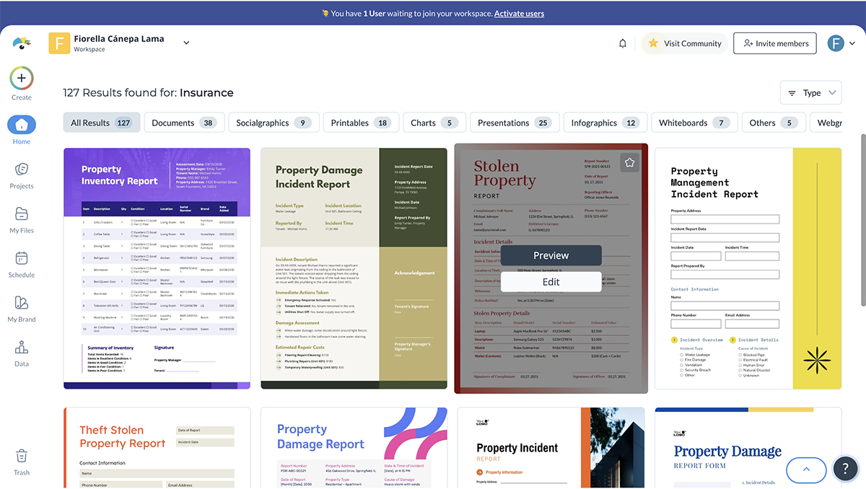Expand the workspace switcher chevron
The image size is (866, 489).
pyautogui.click(x=186, y=42)
